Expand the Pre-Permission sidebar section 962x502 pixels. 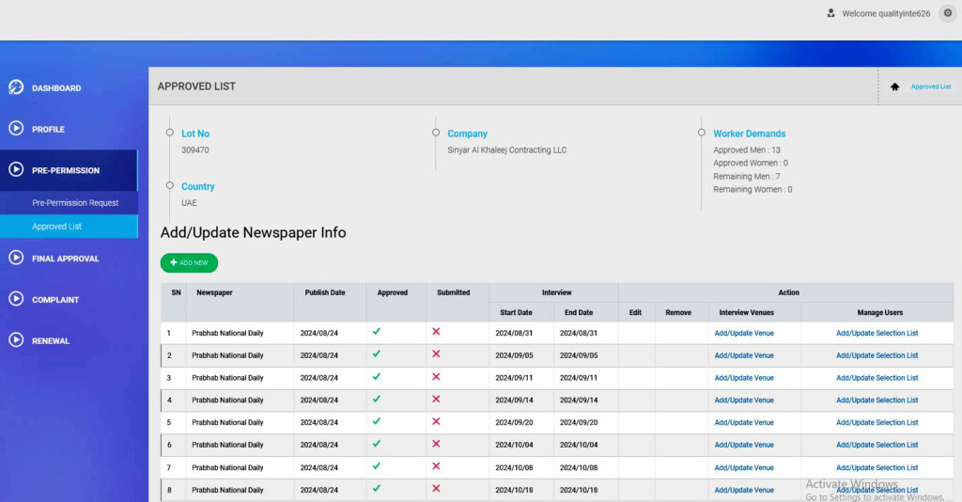(x=66, y=170)
